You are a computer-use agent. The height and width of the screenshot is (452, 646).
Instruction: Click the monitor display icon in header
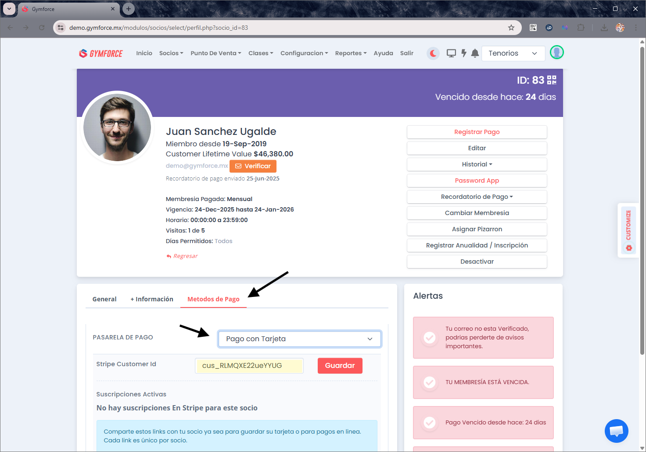[451, 53]
